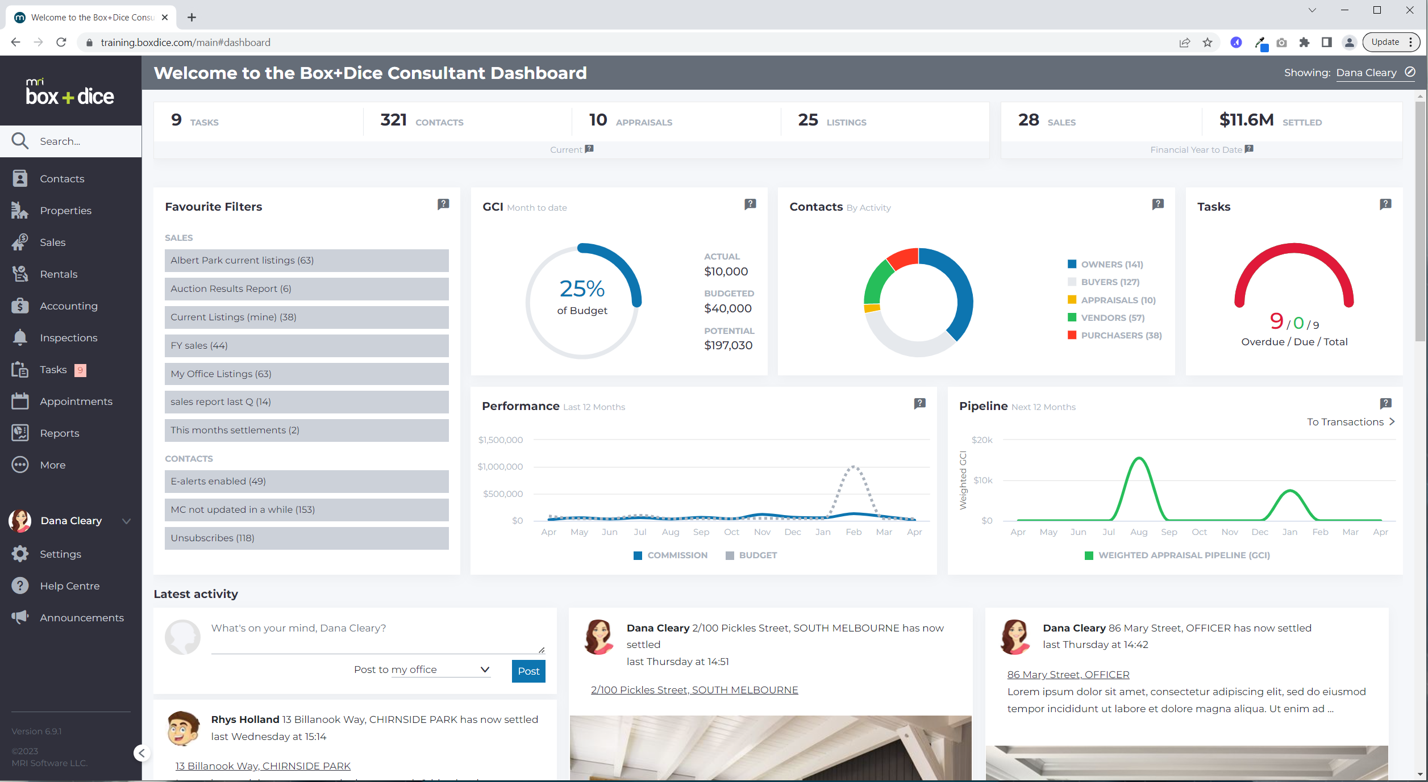Click the Inspections bell icon
The image size is (1428, 782).
coord(20,337)
